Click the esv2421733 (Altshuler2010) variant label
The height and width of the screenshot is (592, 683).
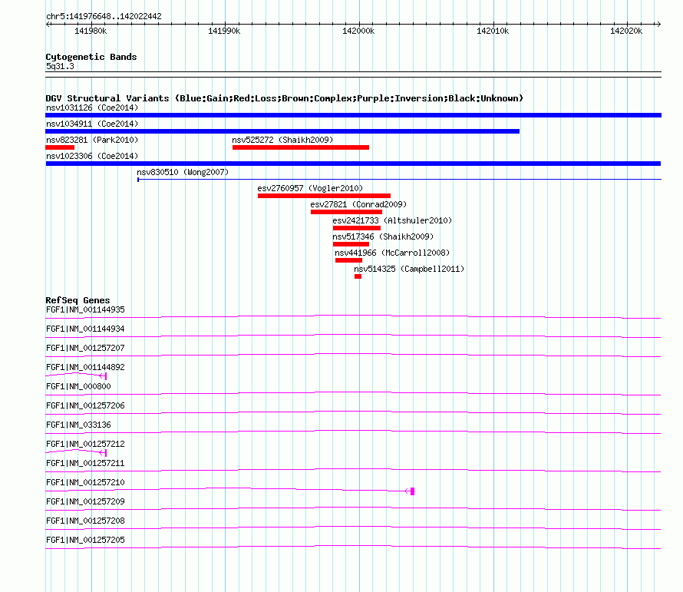pos(392,220)
